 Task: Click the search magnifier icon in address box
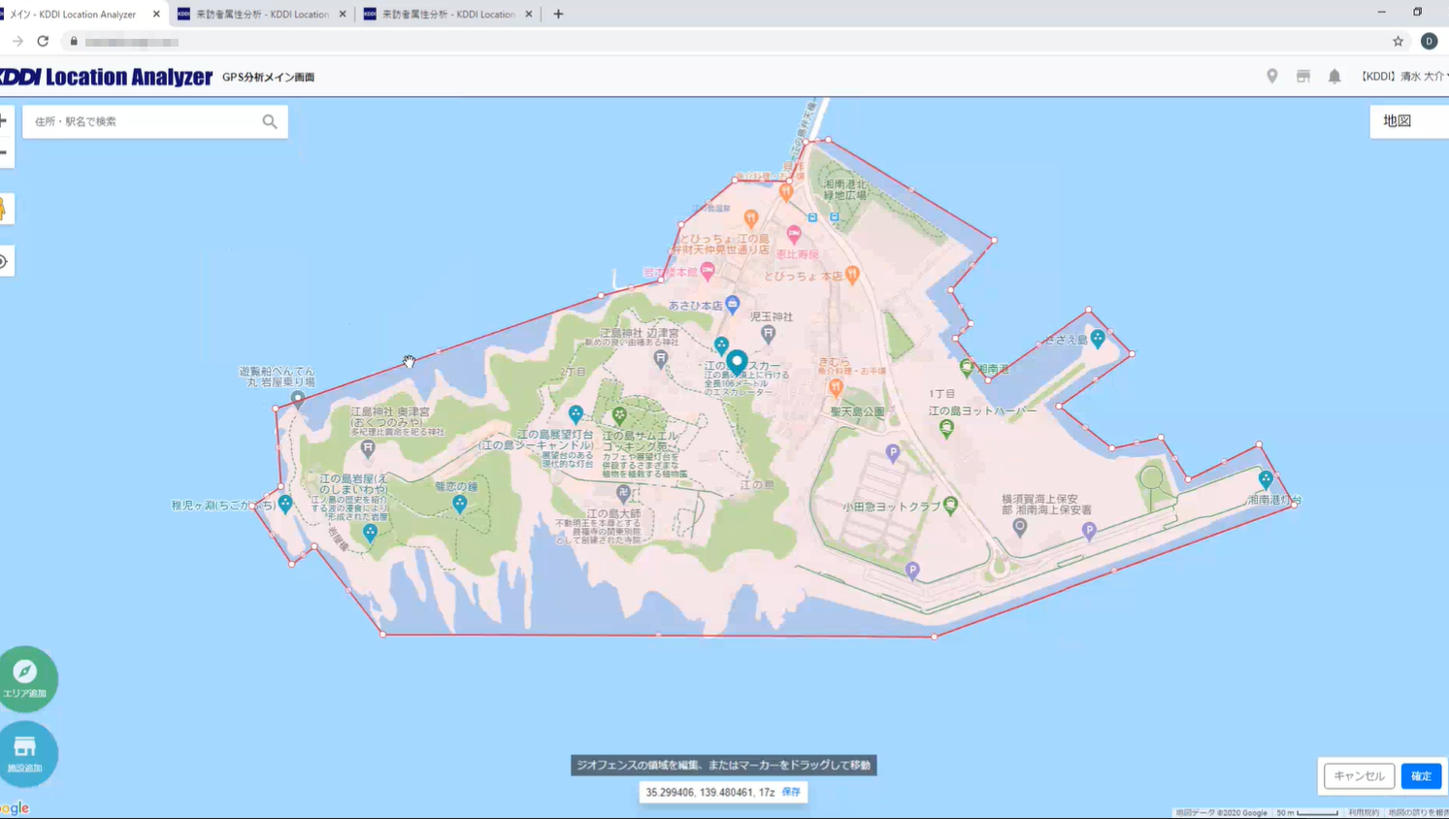point(270,121)
